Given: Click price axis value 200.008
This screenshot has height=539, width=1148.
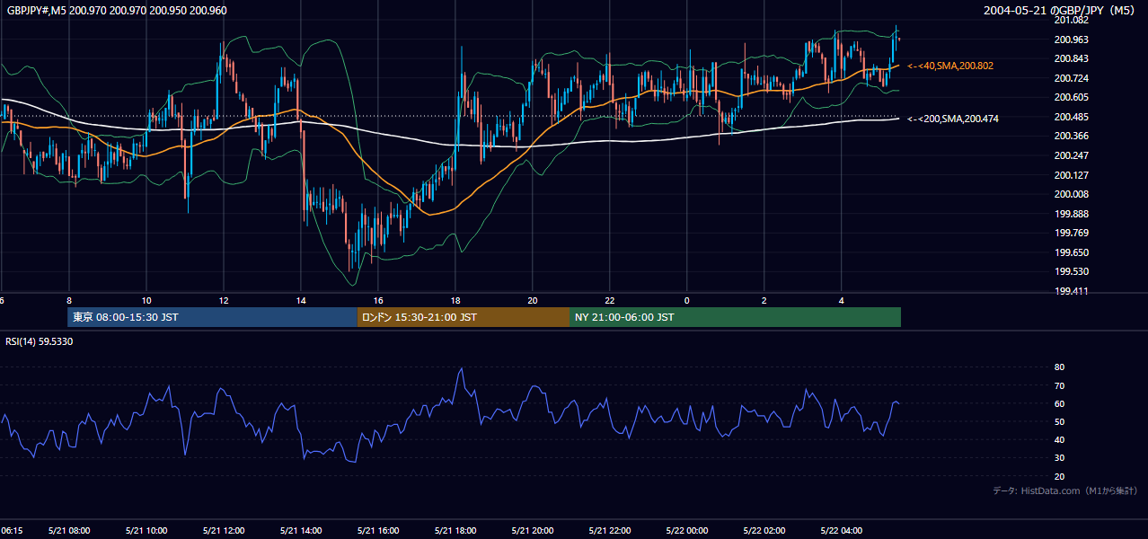Looking at the screenshot, I should (x=1072, y=194).
